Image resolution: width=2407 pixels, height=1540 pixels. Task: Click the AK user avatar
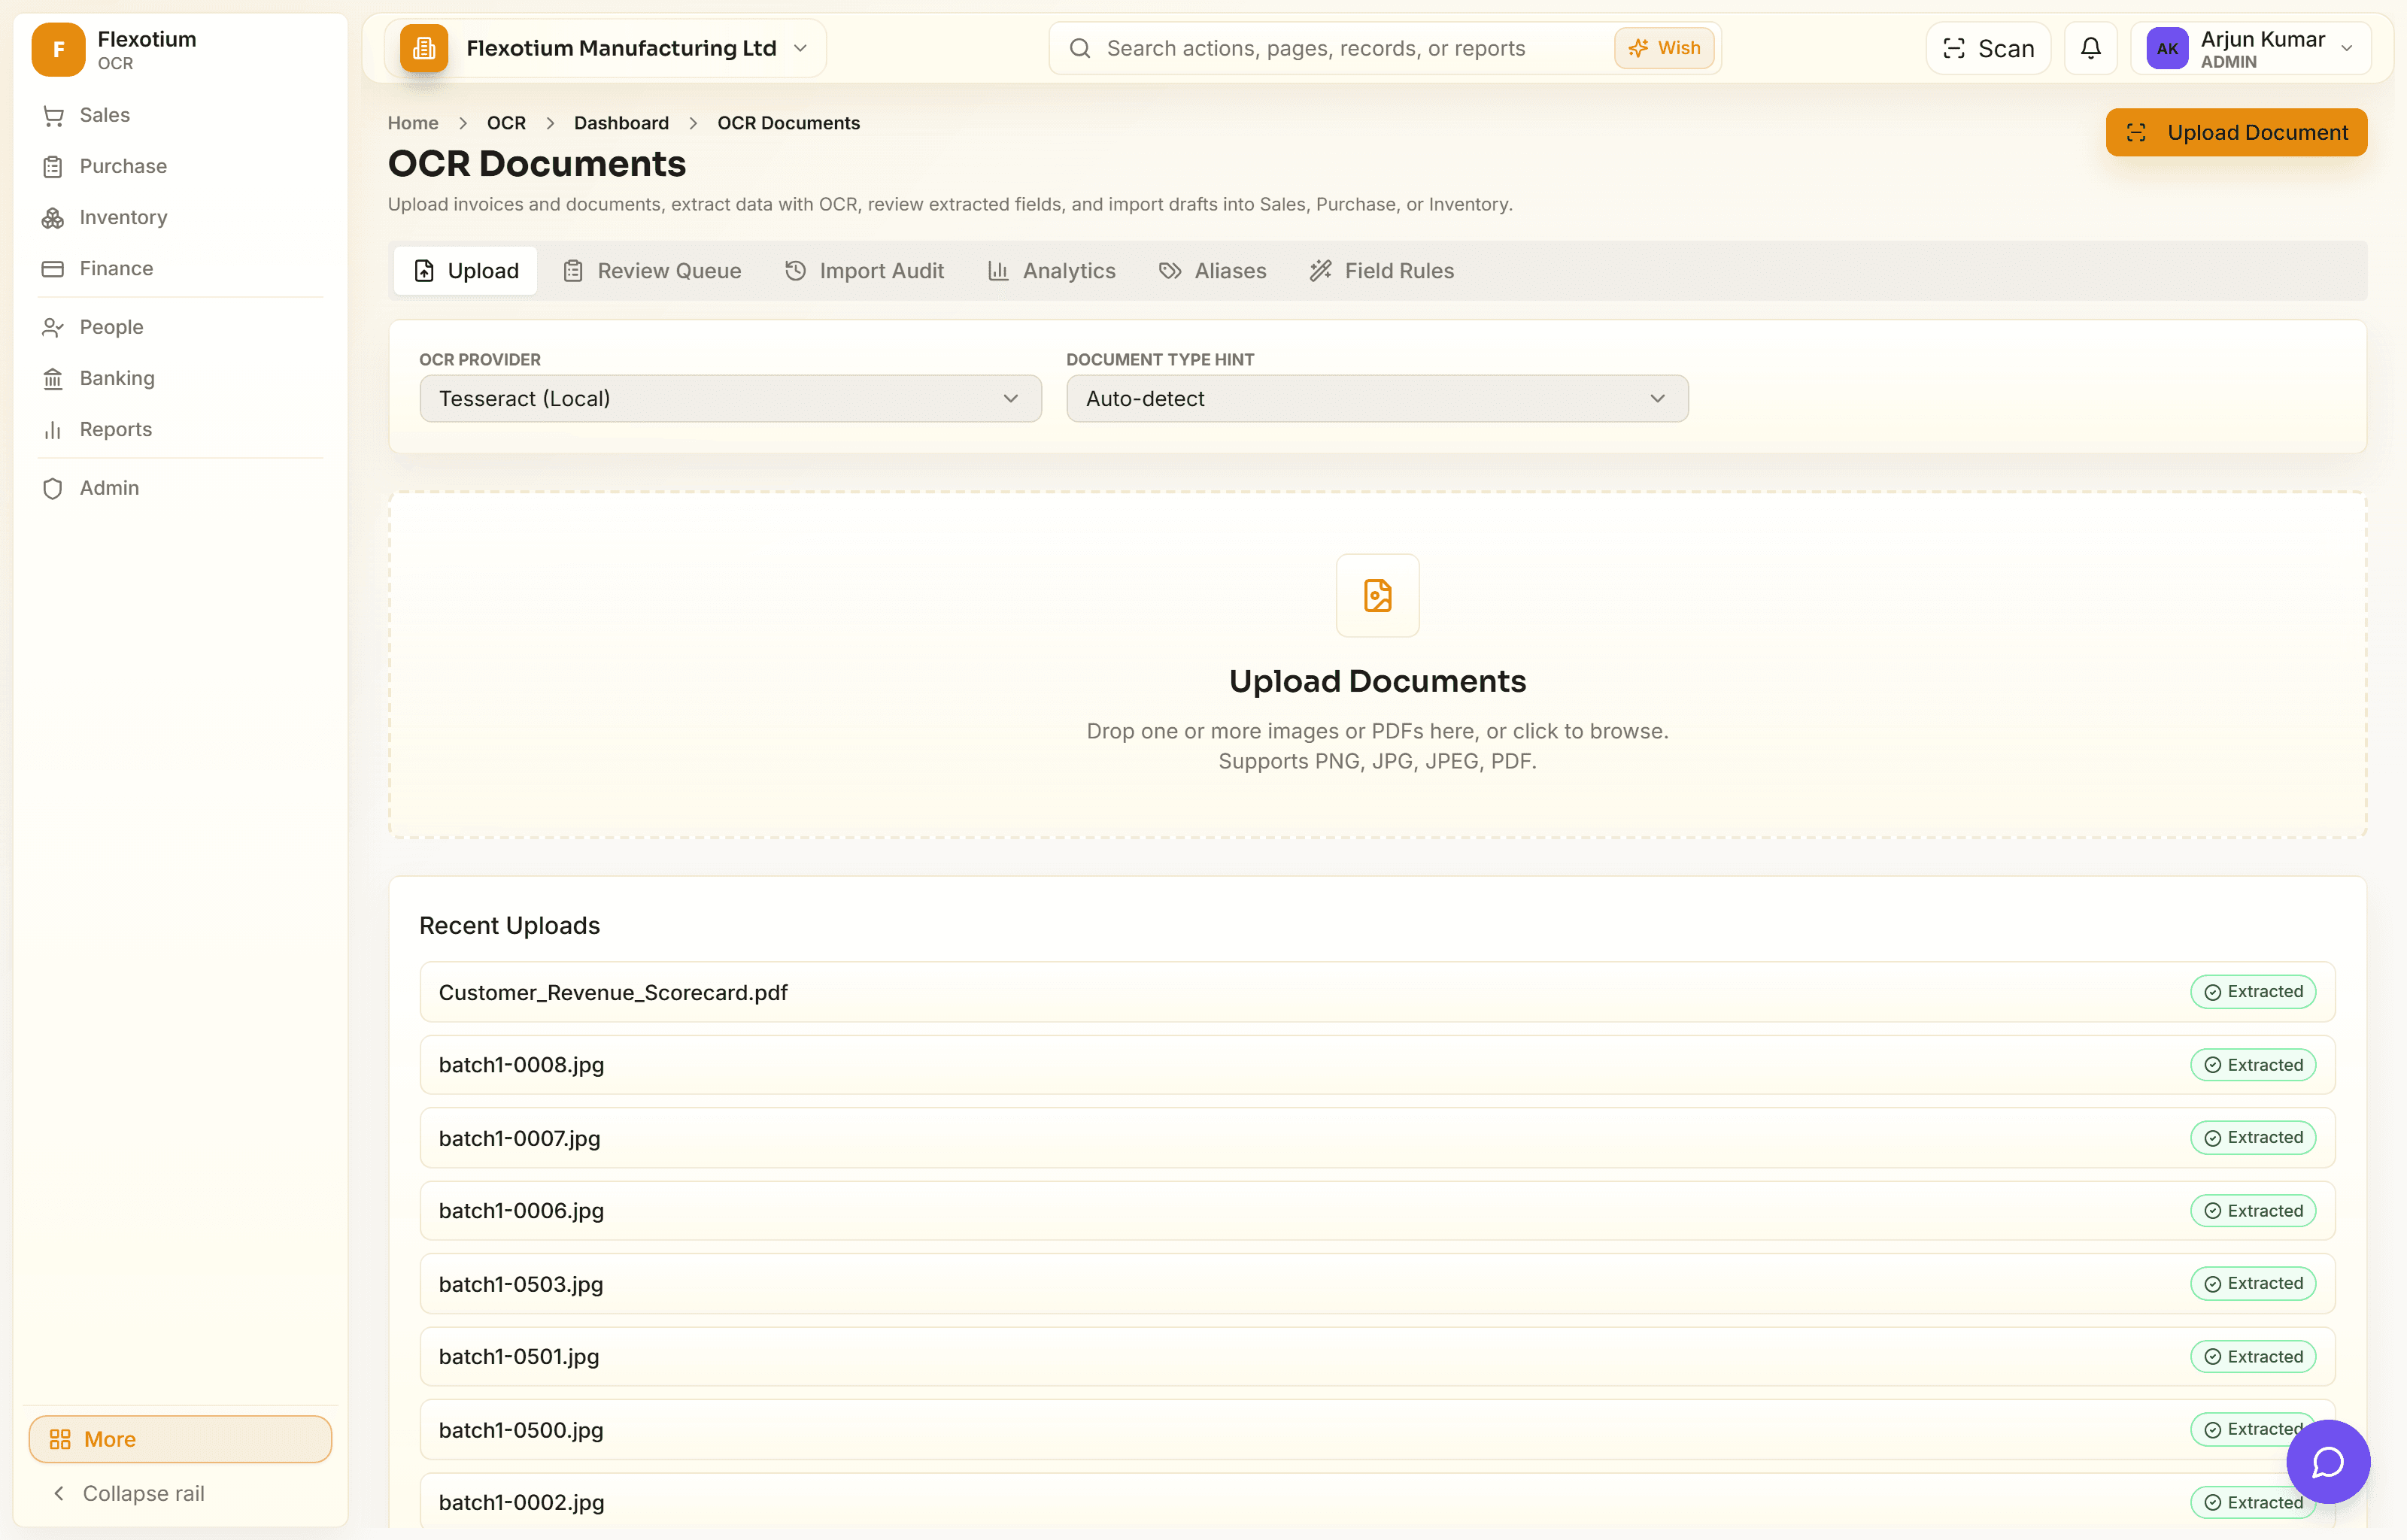coord(2167,48)
